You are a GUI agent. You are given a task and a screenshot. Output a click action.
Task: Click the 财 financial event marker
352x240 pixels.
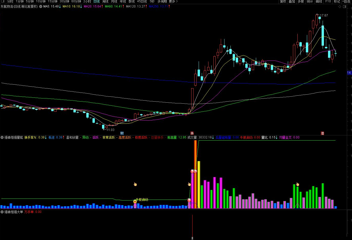[122, 133]
